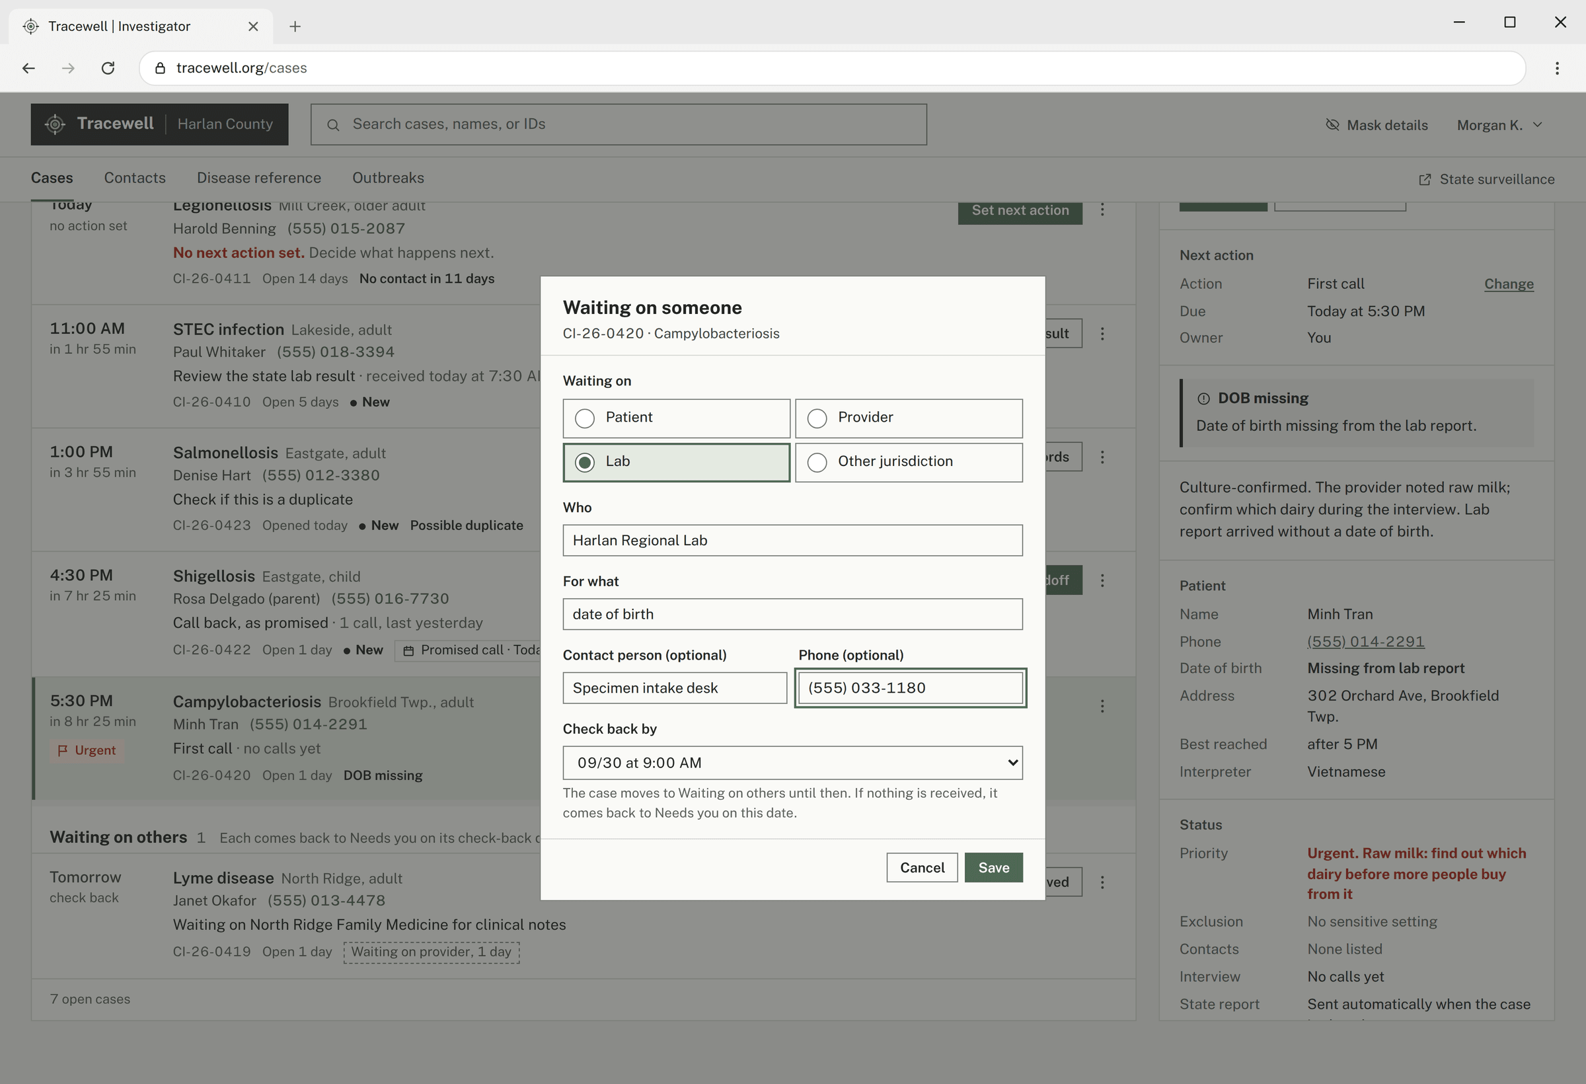Close the Tracewell Investigator browser tab
1586x1084 pixels.
253,26
